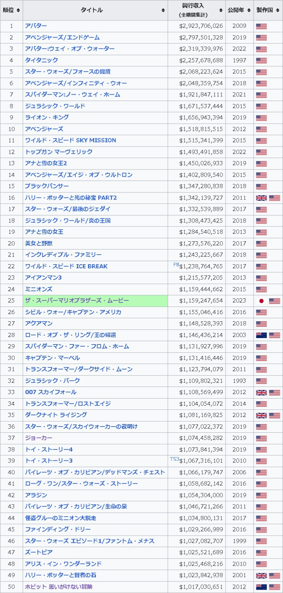This screenshot has width=283, height=593.
Task: Click the US flag in 007 スカイフォール row
Action: [274, 392]
